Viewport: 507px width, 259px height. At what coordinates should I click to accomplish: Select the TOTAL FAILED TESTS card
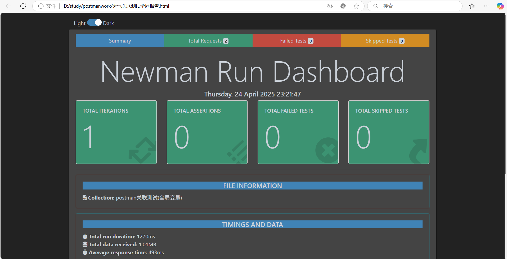tap(298, 132)
